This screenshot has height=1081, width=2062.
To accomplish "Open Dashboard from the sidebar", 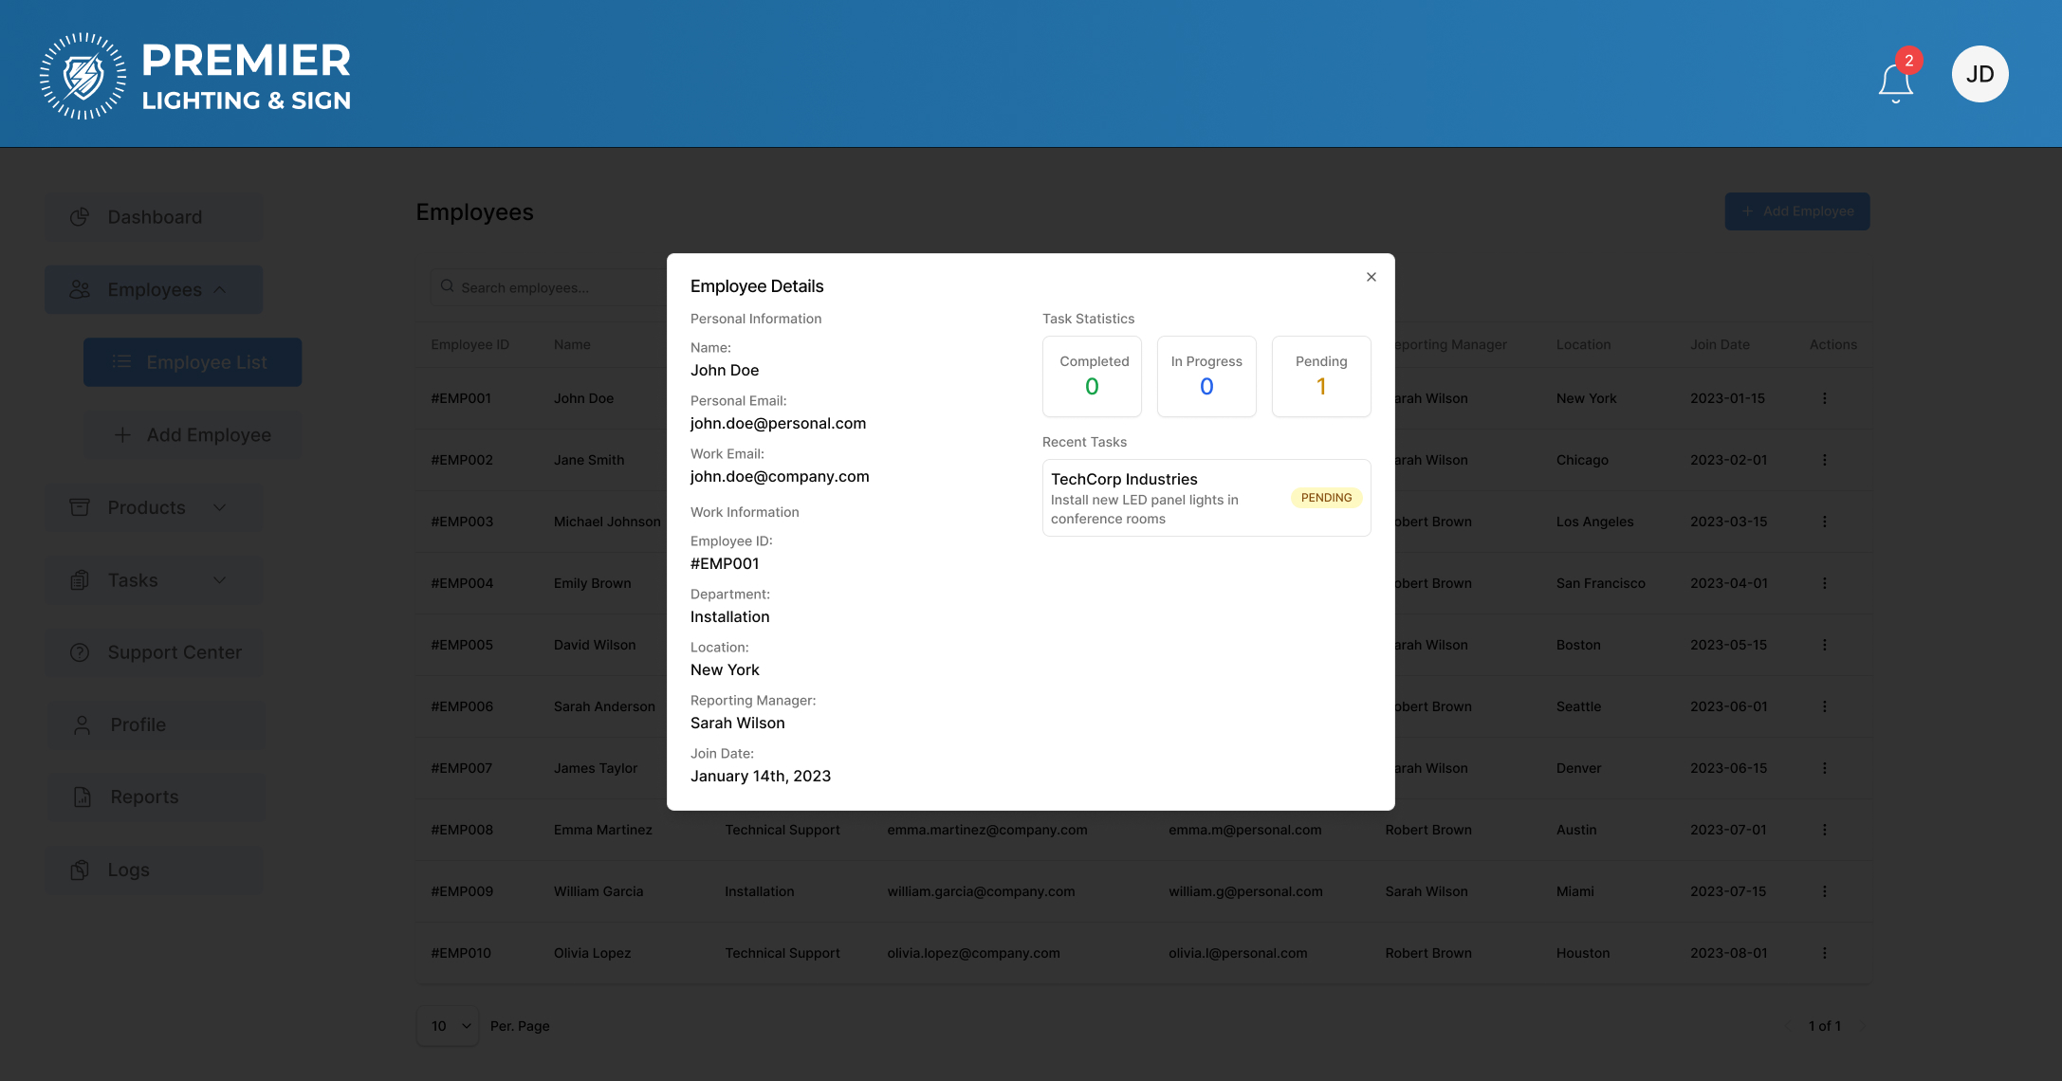I will (x=154, y=217).
